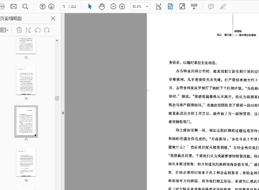The image size is (259, 190).
Task: Choose the selection arrow tool
Action: click(90, 6)
